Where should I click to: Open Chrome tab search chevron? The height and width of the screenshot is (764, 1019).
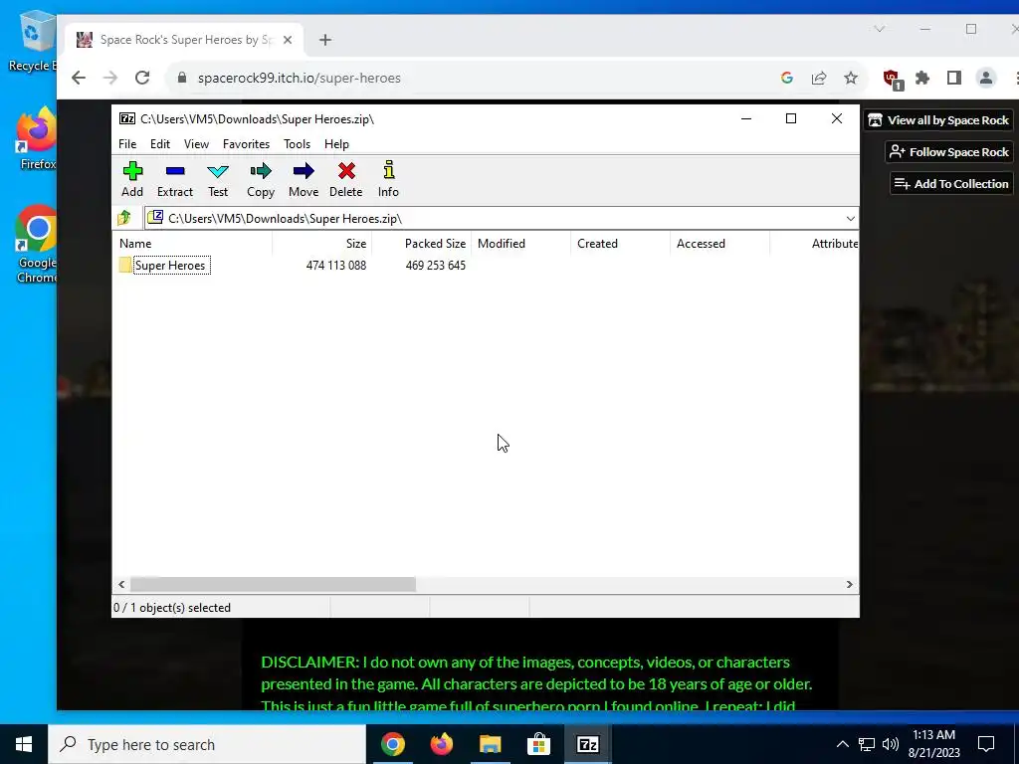click(880, 29)
